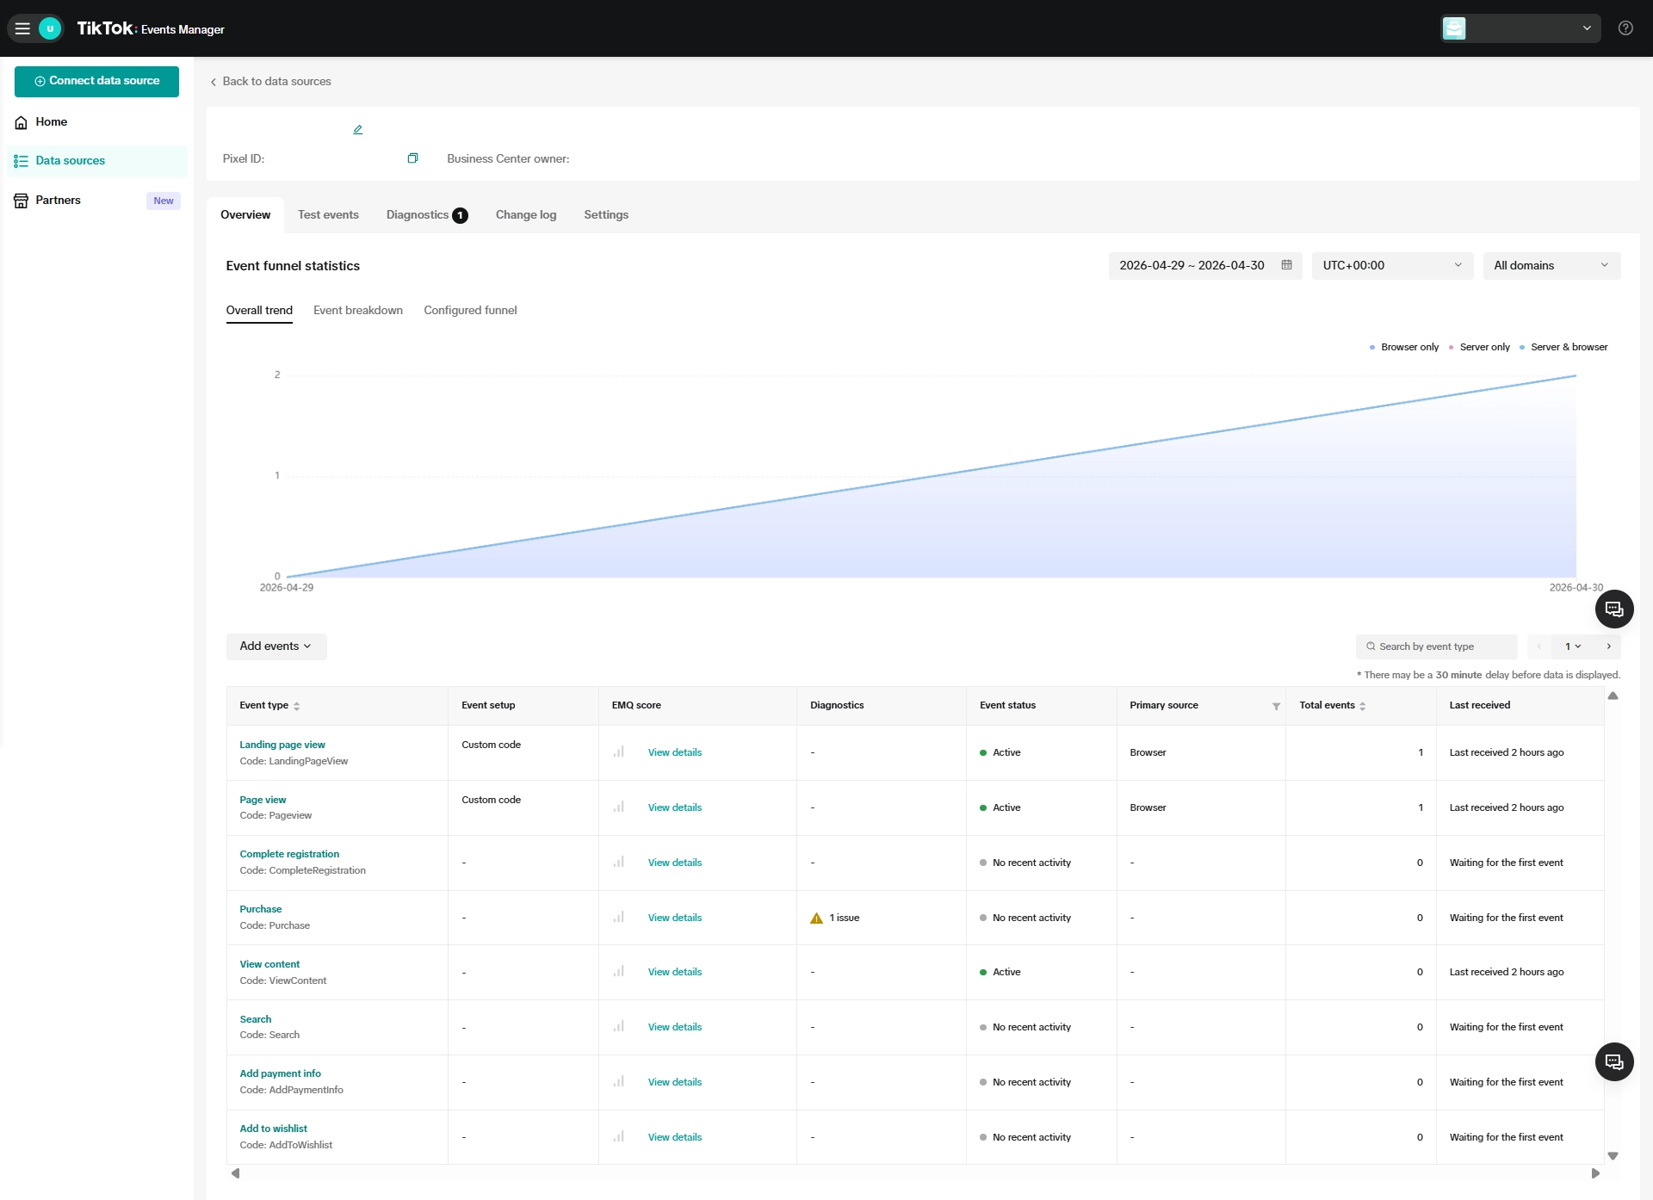This screenshot has height=1200, width=1653.
Task: Open the help question mark icon
Action: (x=1625, y=28)
